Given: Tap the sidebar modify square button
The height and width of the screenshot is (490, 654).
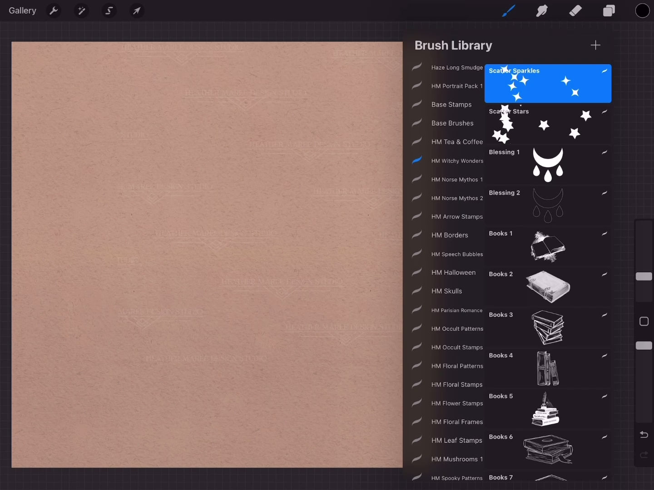Looking at the screenshot, I should click(644, 322).
